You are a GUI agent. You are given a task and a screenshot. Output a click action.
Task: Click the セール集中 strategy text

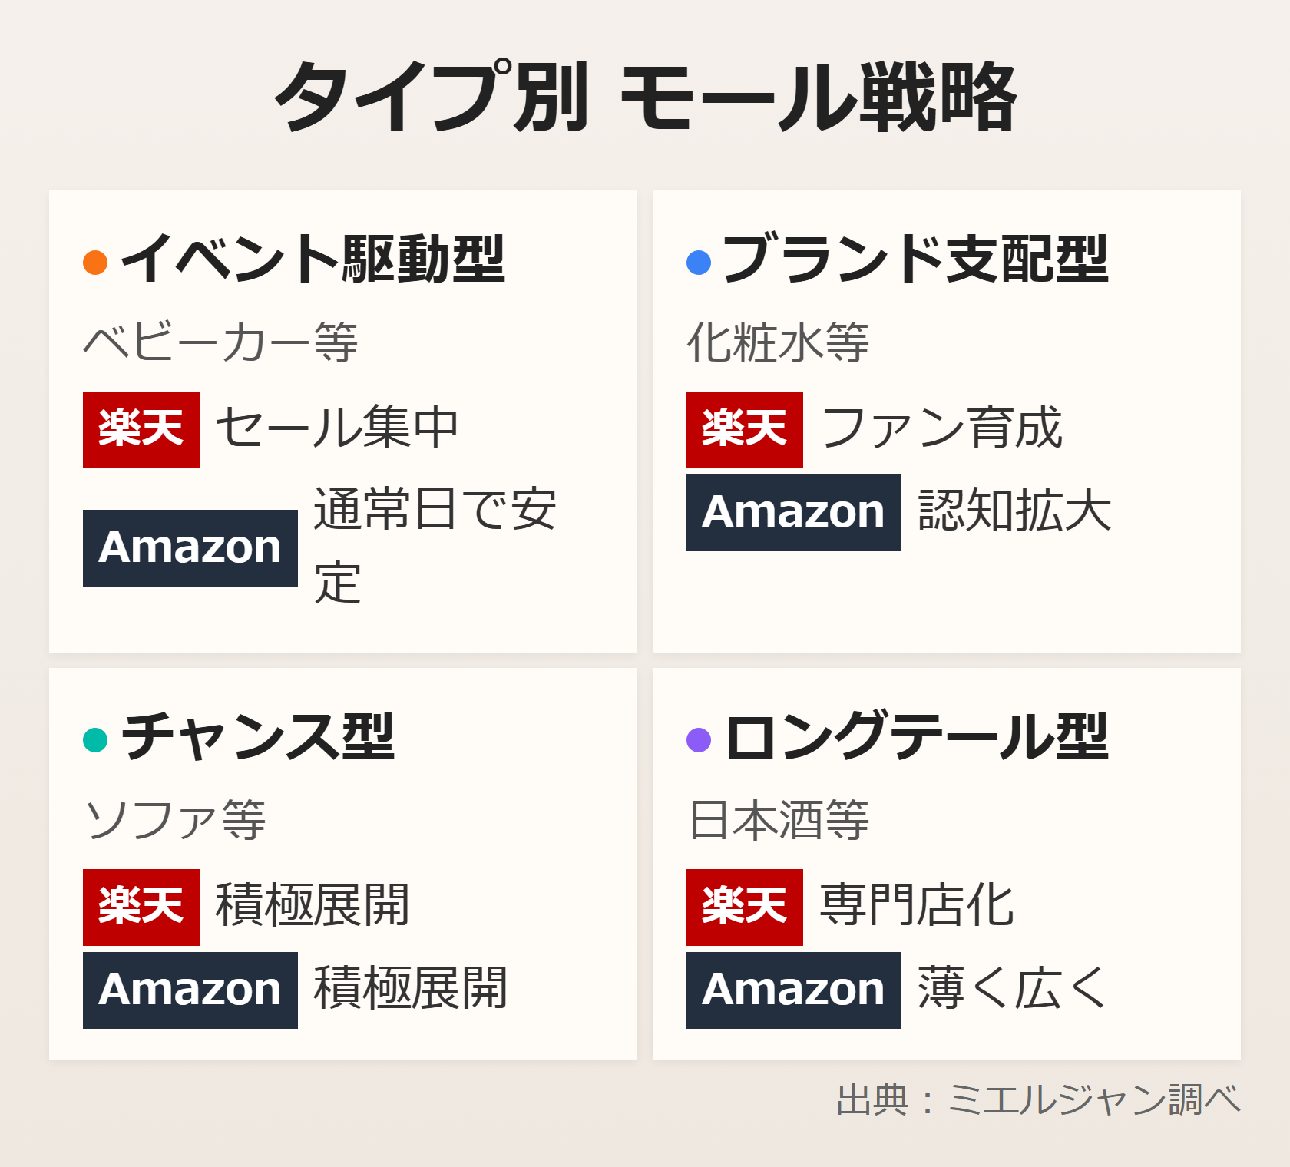point(337,428)
